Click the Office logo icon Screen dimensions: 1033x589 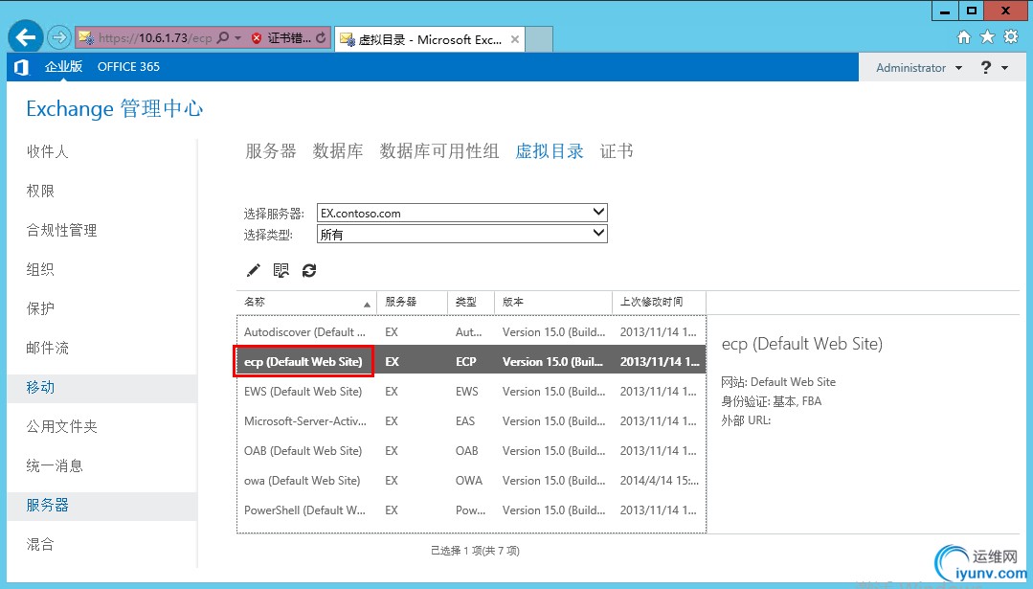pyautogui.click(x=21, y=66)
